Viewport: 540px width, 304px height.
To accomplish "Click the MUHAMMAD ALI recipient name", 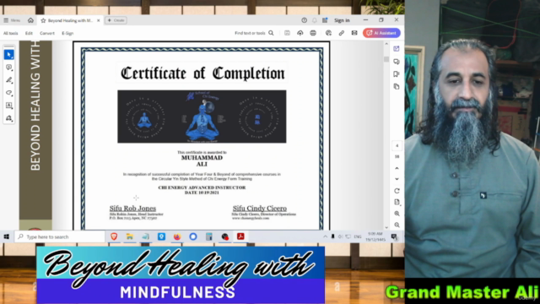I will 202,161.
